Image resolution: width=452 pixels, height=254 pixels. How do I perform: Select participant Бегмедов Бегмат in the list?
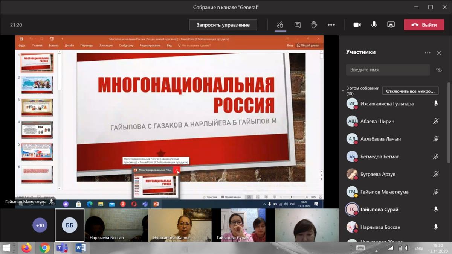coord(379,157)
